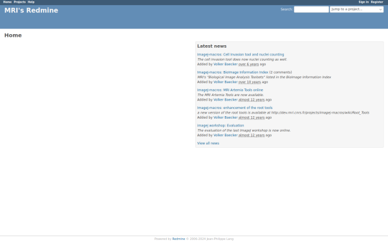Click the Latest news heading
Image resolution: width=388 pixels, height=242 pixels.
[212, 46]
